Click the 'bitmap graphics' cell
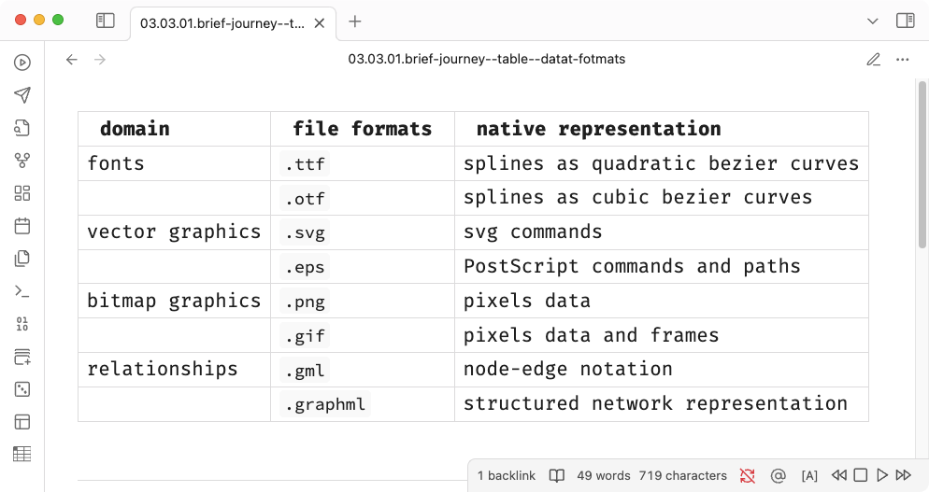929x492 pixels. (x=174, y=301)
